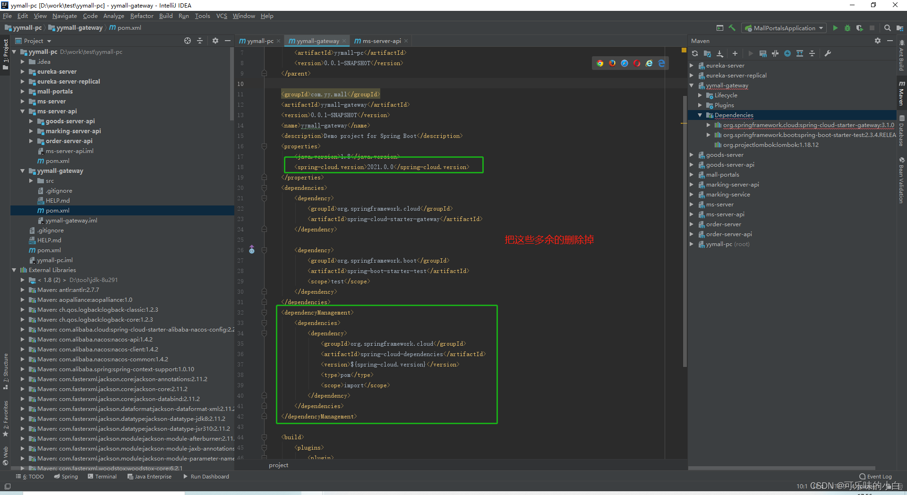Open Maven Settings wrench icon
Viewport: 907px width, 495px height.
pyautogui.click(x=828, y=53)
